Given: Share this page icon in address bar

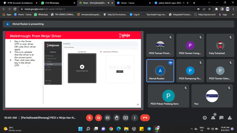Looking at the screenshot, I should point(204,9).
